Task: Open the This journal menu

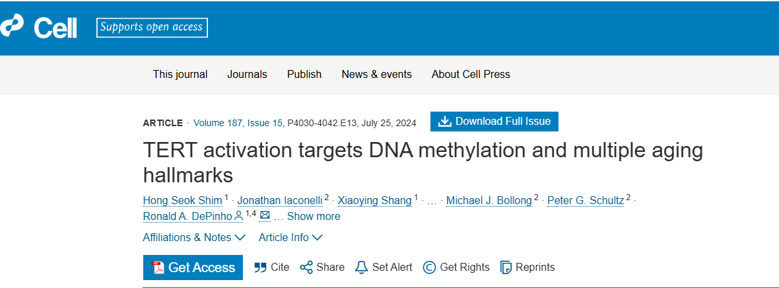Action: click(180, 74)
